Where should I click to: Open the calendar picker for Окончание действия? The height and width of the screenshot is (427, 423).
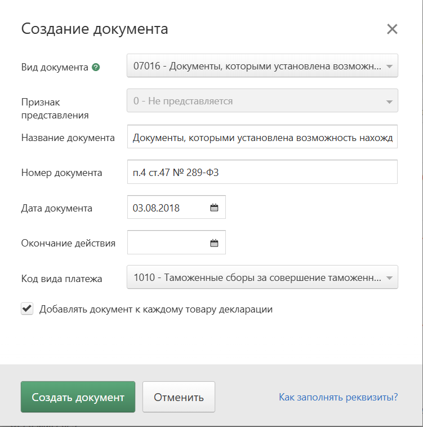tap(214, 243)
